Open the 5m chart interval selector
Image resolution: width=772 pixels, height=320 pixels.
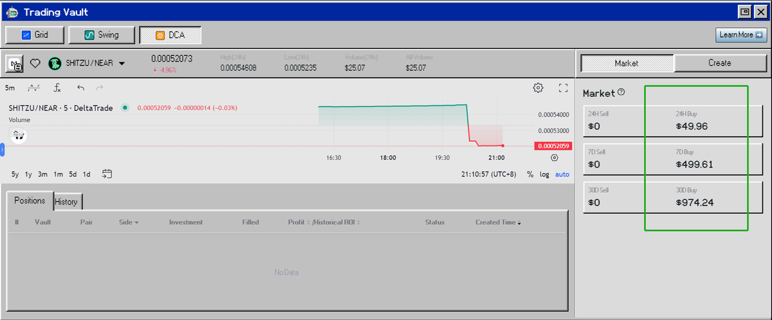click(x=10, y=88)
